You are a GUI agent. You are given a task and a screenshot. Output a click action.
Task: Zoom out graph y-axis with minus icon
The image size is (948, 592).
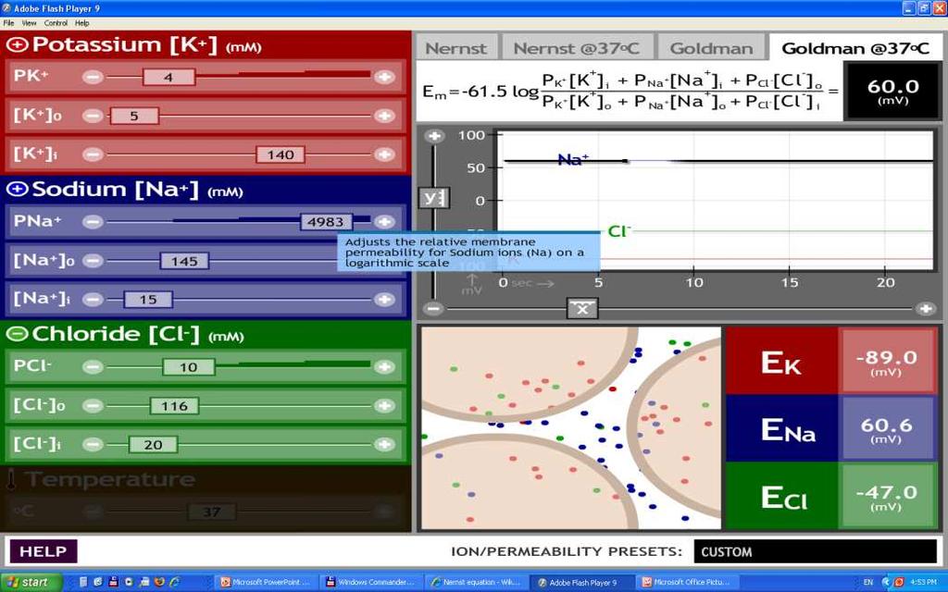click(433, 309)
